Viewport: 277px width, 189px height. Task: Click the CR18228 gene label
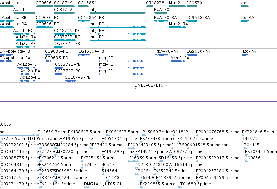(155, 3)
